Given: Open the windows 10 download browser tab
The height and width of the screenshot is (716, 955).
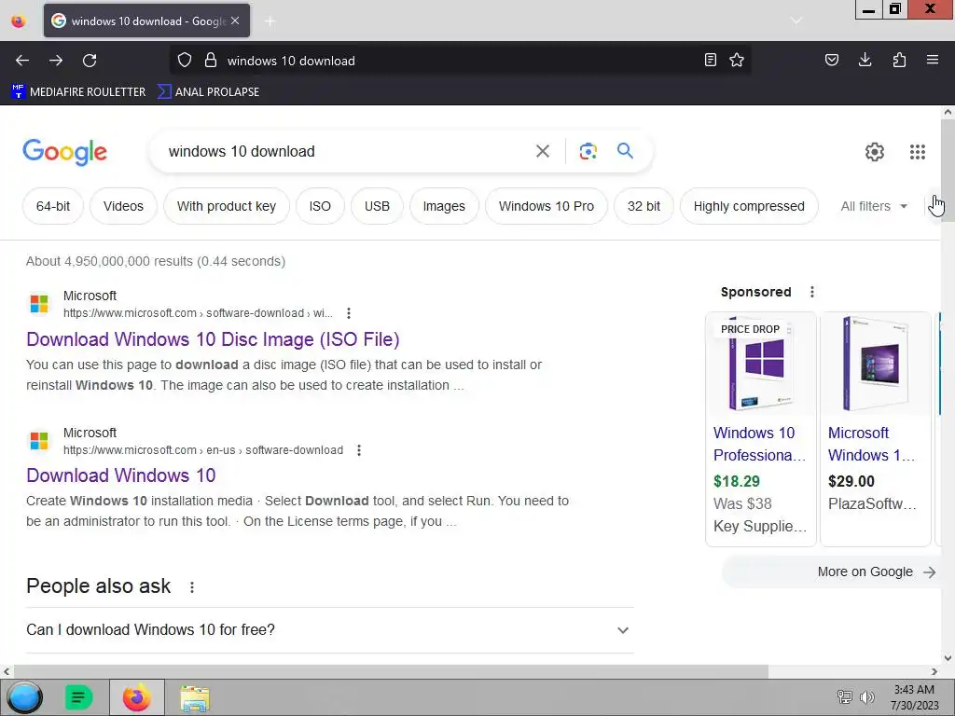Looking at the screenshot, I should 146,21.
